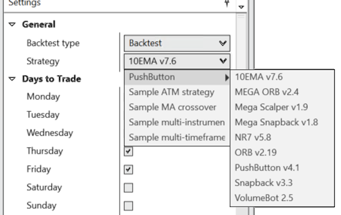Enable the Sunday checkbox
The height and width of the screenshot is (215, 341).
tap(129, 206)
